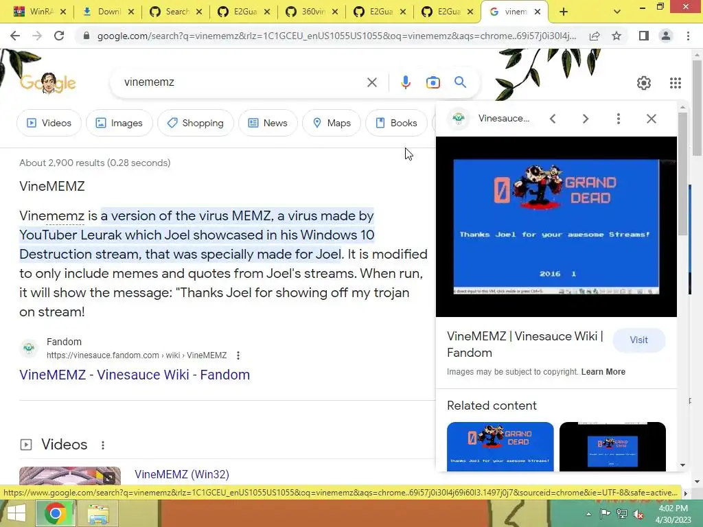The width and height of the screenshot is (703, 527).
Task: Open options for Fandom result
Action: coord(238,355)
